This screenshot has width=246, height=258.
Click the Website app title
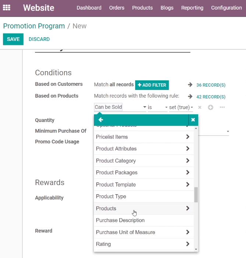(x=39, y=8)
